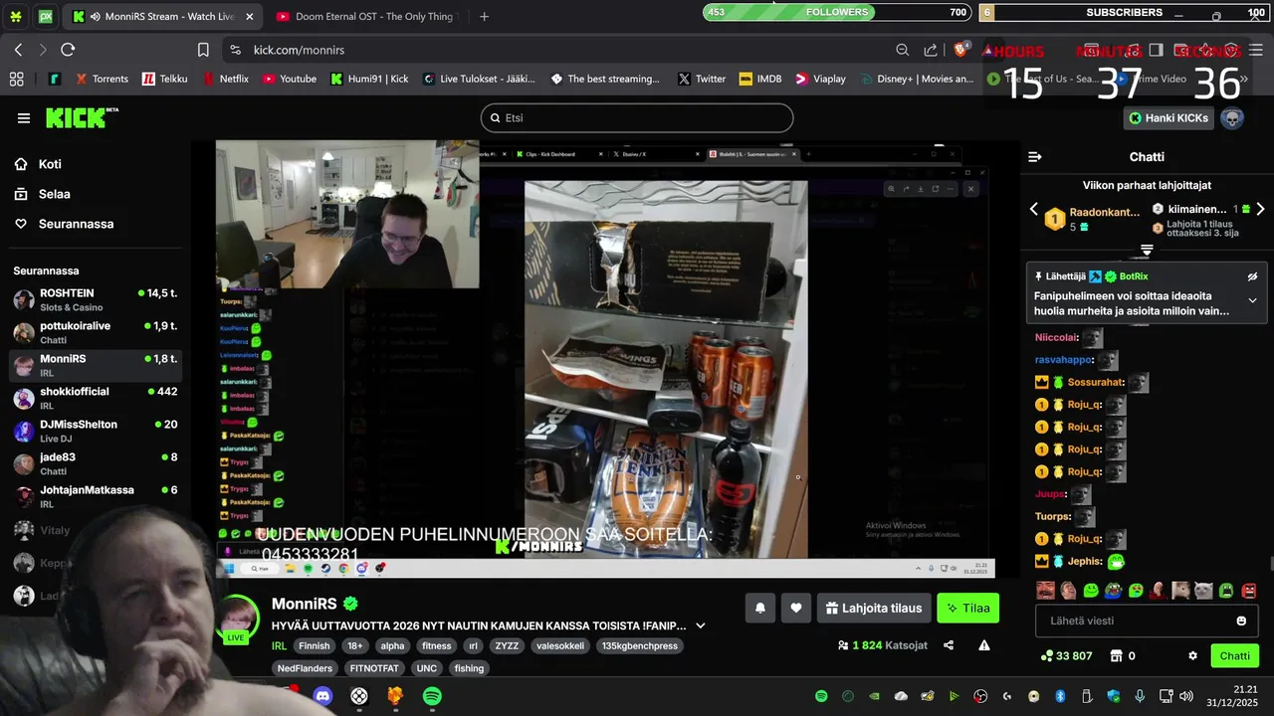Screen dimensions: 1274x716
Task: Reload the page
Action: pos(68,50)
